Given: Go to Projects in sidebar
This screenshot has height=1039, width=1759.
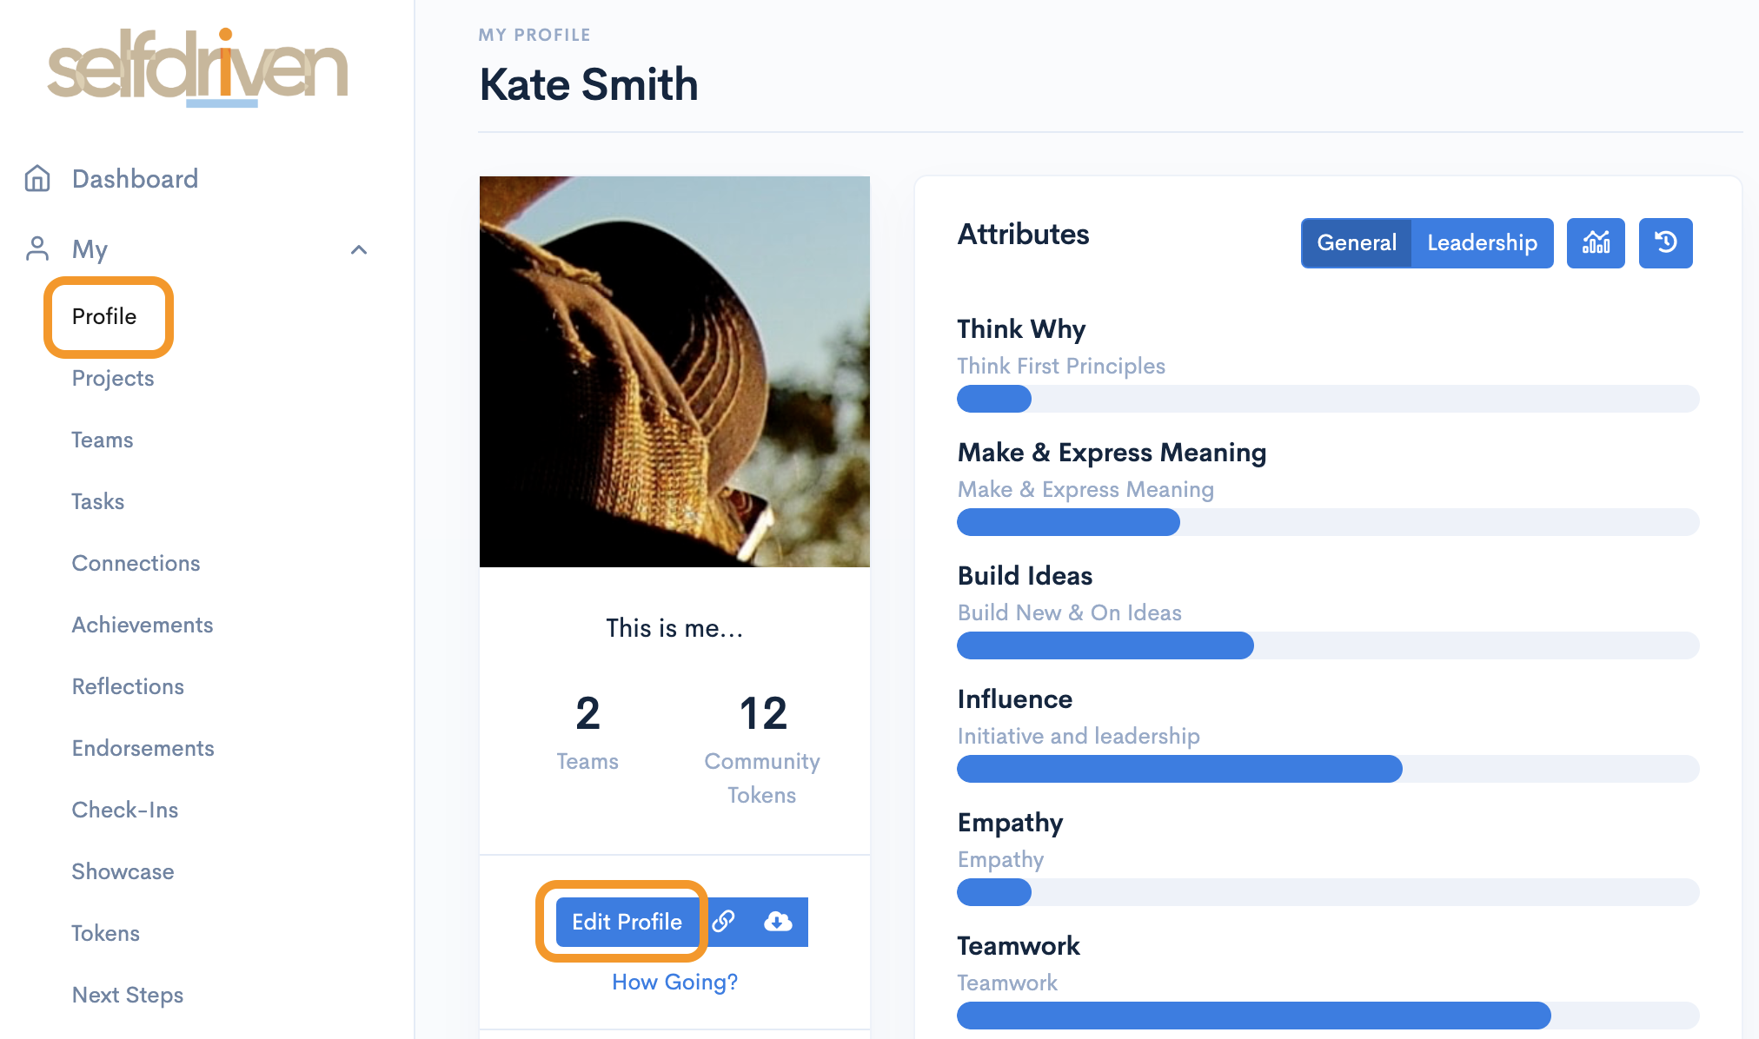Looking at the screenshot, I should [x=113, y=378].
